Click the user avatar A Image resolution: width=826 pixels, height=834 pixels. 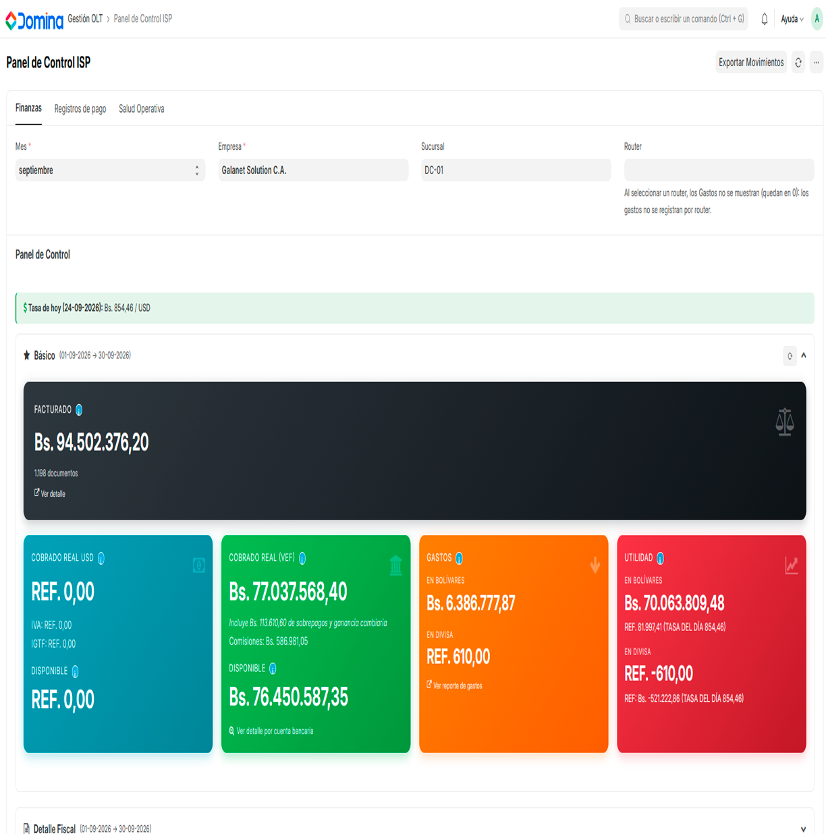[817, 19]
